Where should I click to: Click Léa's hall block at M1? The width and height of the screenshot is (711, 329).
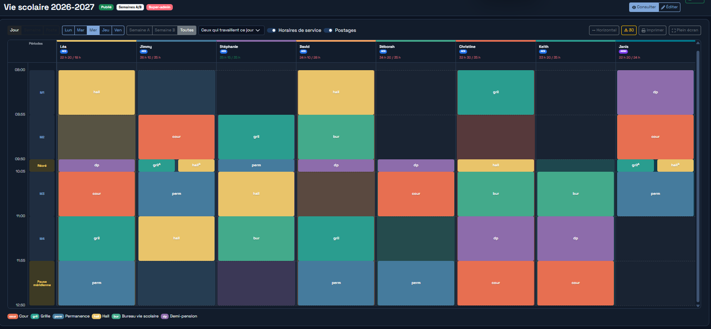(x=97, y=92)
